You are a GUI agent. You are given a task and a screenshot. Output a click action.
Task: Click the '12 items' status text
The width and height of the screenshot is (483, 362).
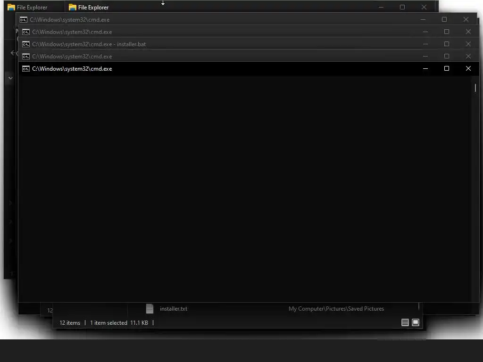pos(70,322)
